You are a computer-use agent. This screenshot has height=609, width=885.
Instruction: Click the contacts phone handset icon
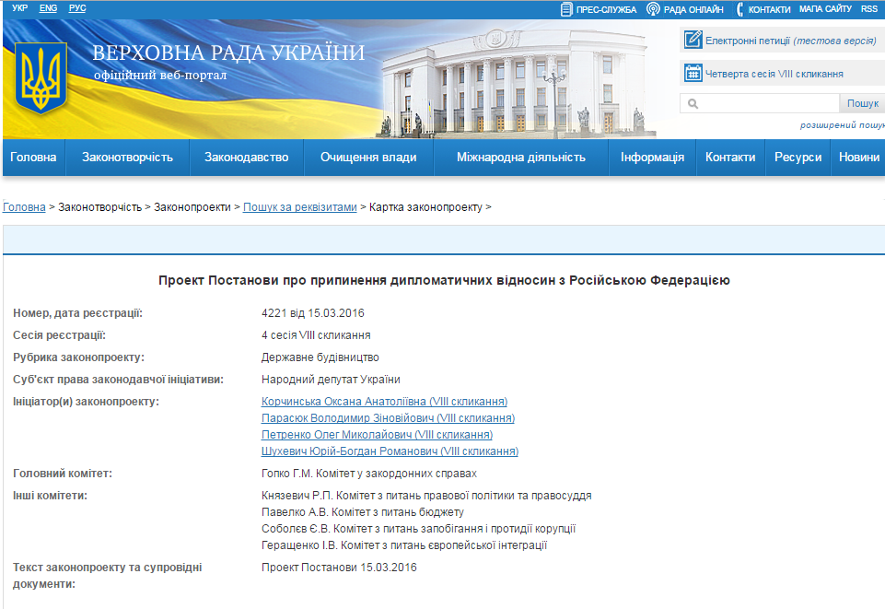pos(739,9)
